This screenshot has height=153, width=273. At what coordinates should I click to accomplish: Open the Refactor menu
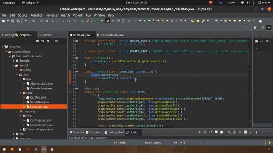pos(36,15)
